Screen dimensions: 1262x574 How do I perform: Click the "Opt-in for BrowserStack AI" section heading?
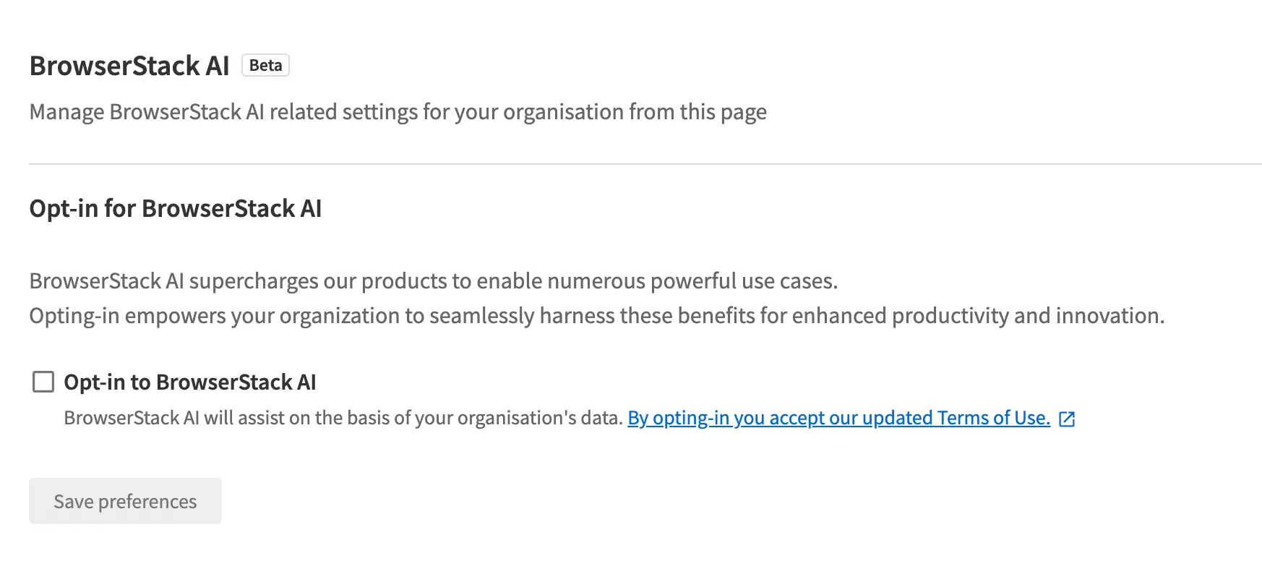point(176,208)
